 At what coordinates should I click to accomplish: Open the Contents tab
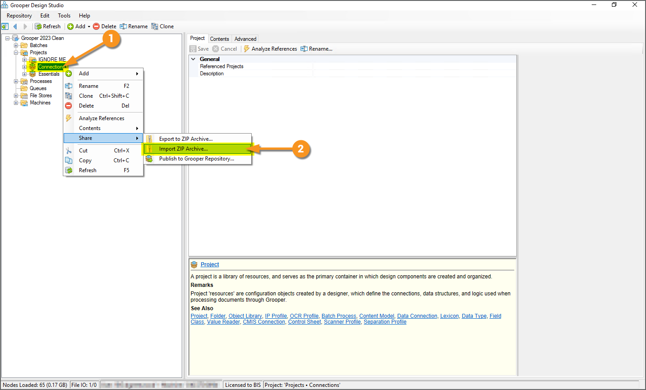219,39
